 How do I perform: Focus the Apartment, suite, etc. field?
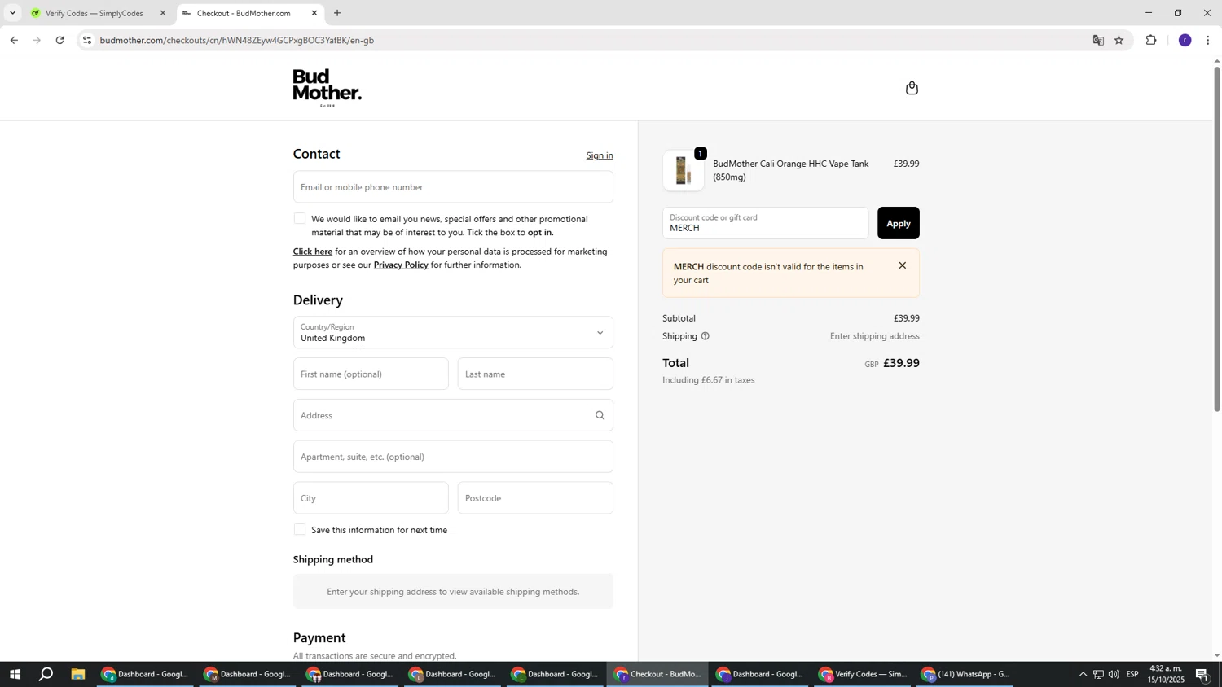click(x=453, y=457)
